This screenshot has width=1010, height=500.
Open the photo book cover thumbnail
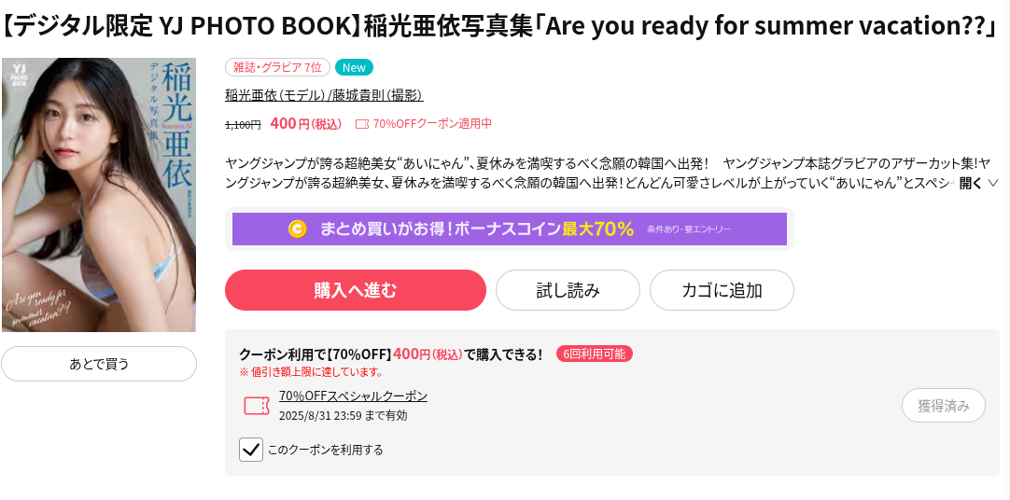[x=99, y=195]
